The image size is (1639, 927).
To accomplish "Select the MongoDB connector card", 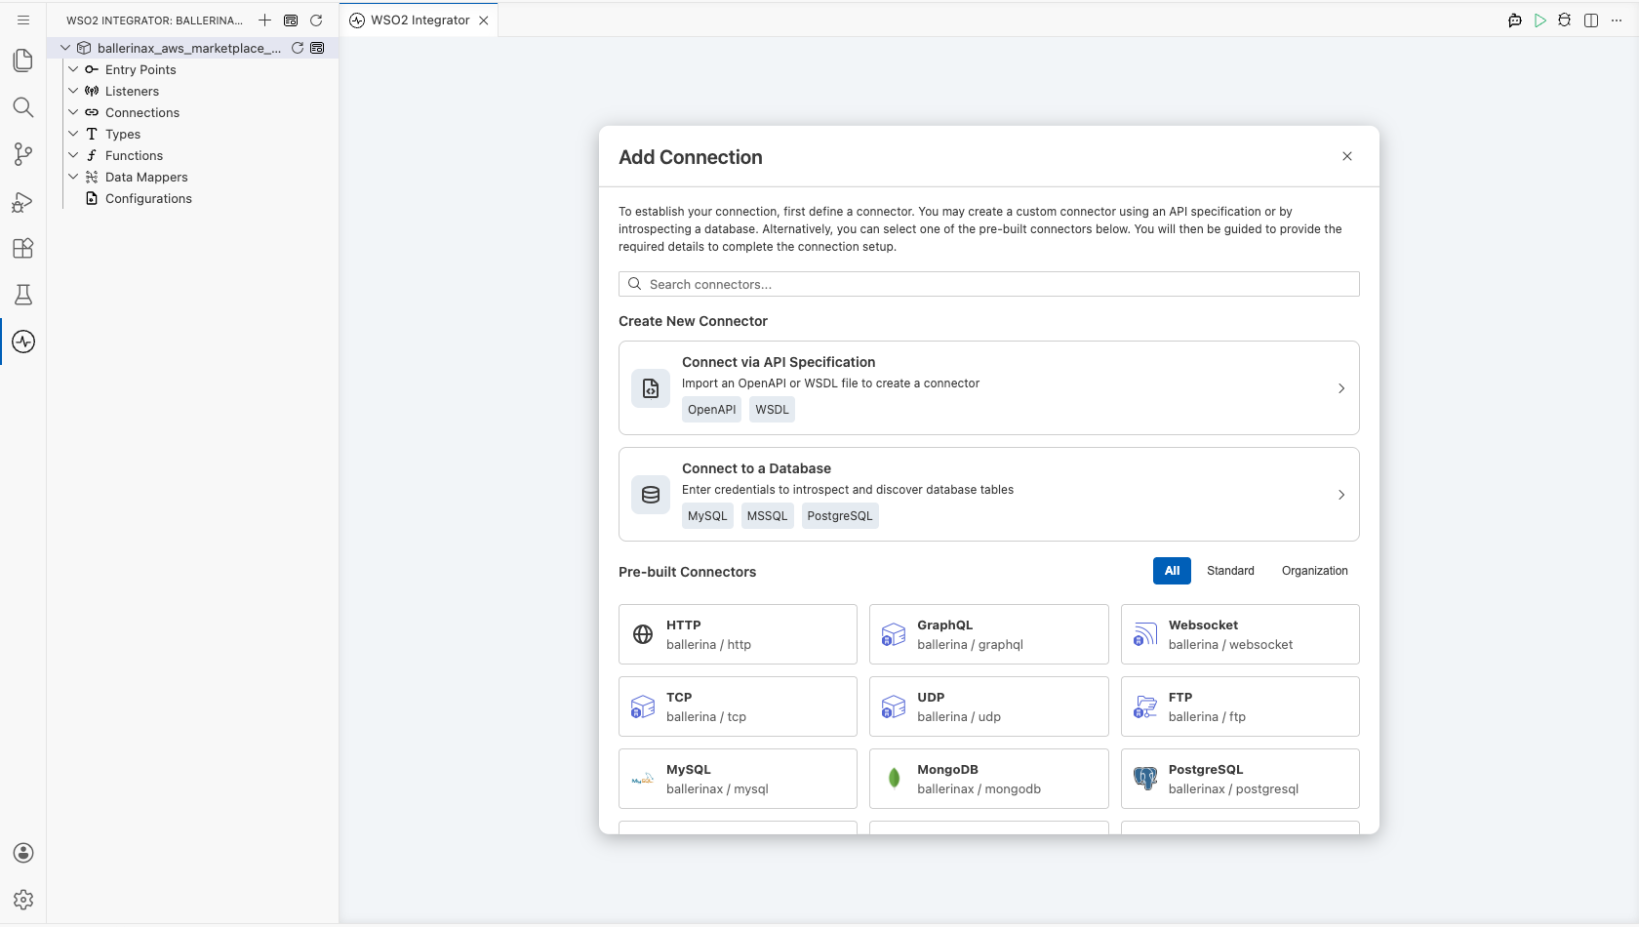I will coord(988,779).
